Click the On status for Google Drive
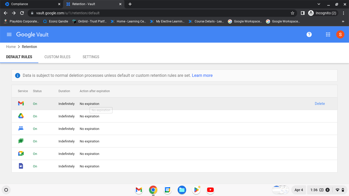Image resolution: width=349 pixels, height=196 pixels. pyautogui.click(x=35, y=116)
